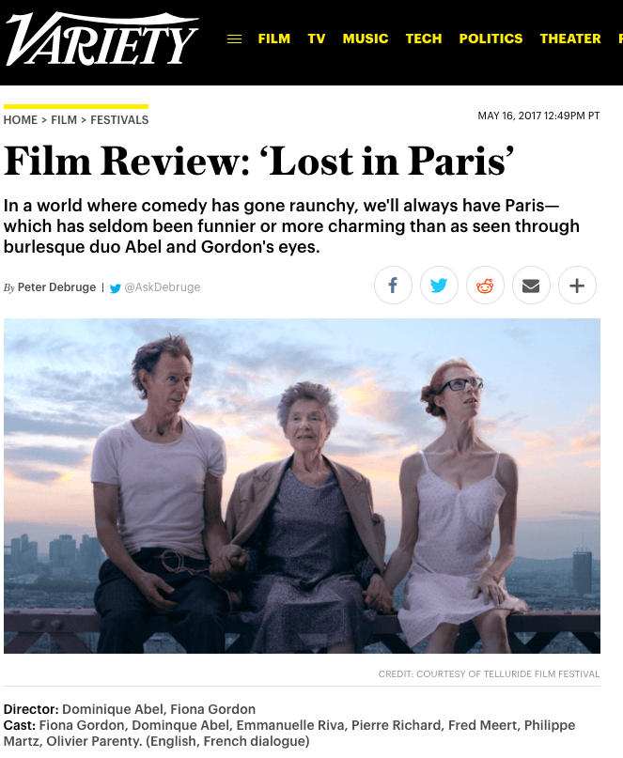Go to the TECH section
Viewport: 623px width, 758px height.
pyautogui.click(x=424, y=39)
